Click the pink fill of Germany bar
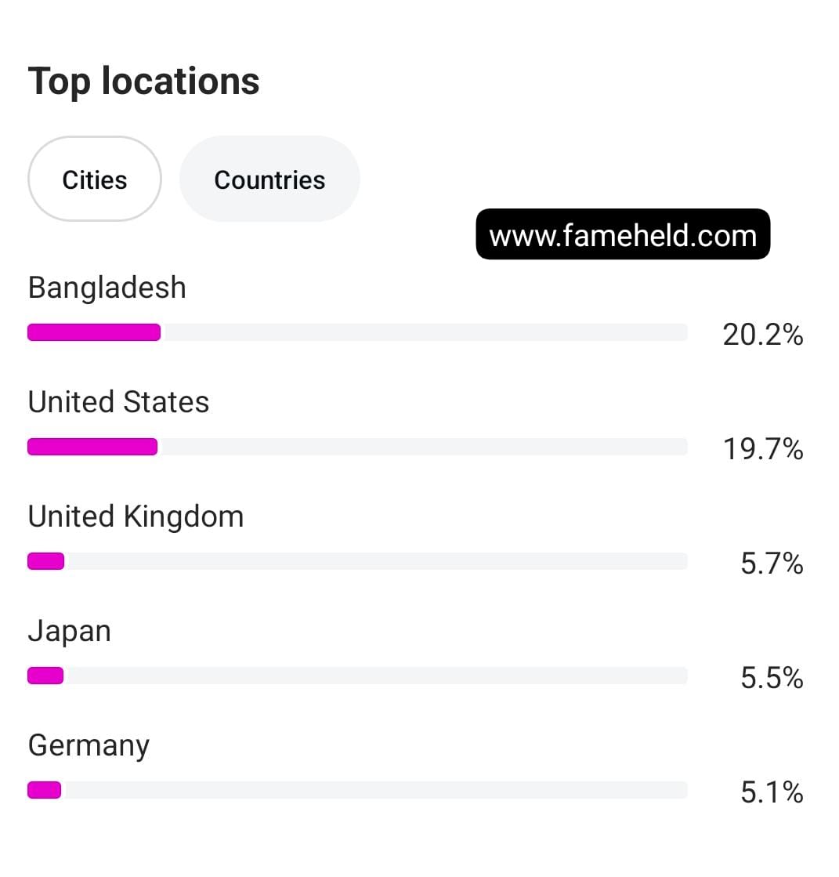 tap(45, 790)
